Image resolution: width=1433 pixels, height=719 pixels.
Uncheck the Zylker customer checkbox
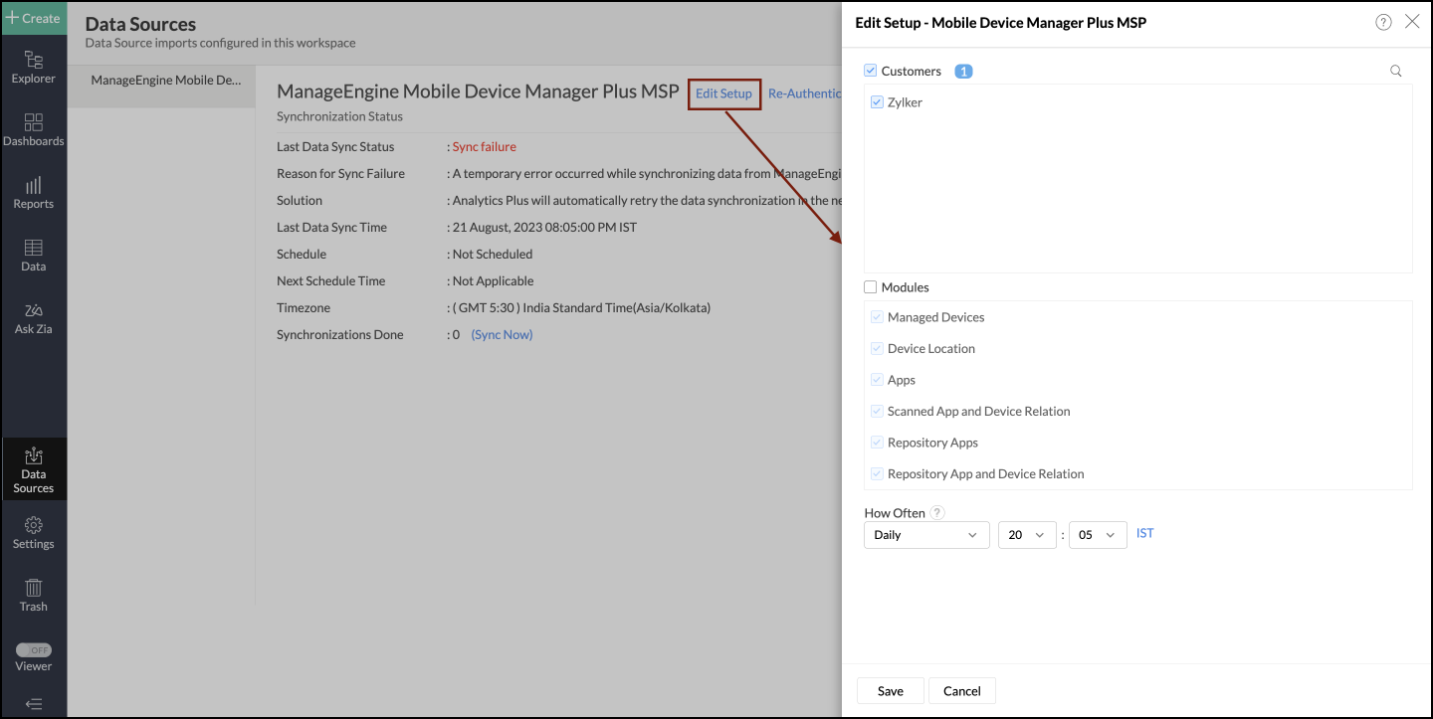tap(877, 102)
